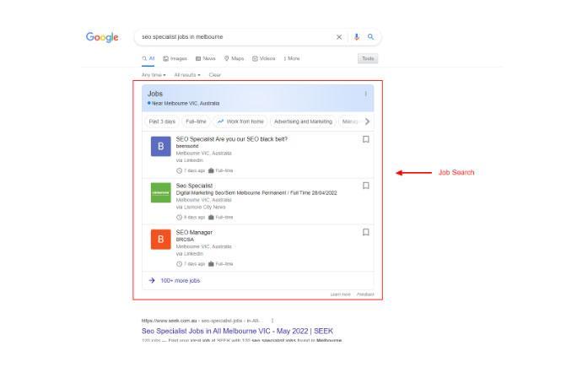The image size is (561, 367).
Task: Click the BROSA company name text
Action: pos(185,240)
